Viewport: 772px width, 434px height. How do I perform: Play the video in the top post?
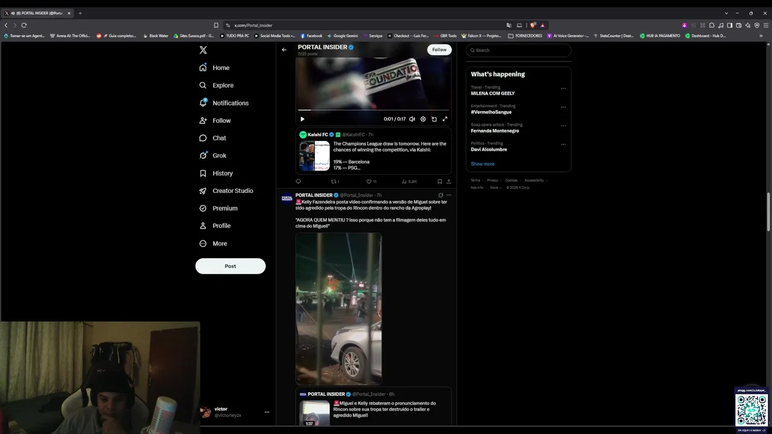pos(302,119)
